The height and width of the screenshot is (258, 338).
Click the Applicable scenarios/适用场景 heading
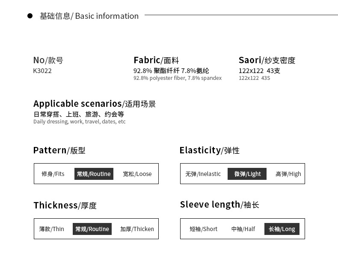click(95, 104)
